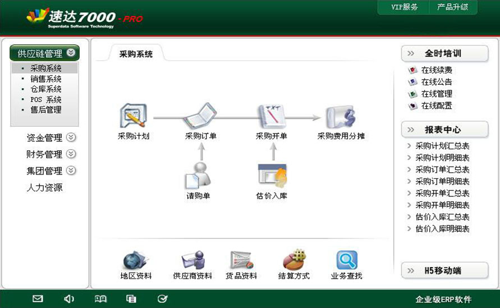Open the 采购计划 purchase plan icon

tap(134, 116)
